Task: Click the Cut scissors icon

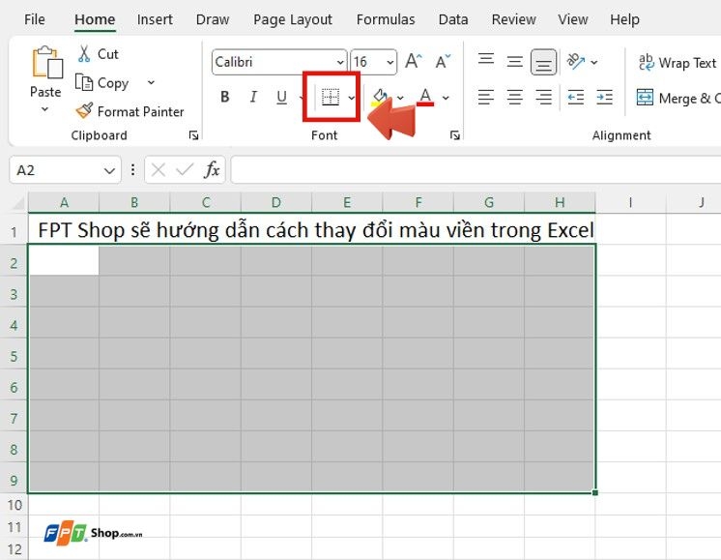Action: pos(84,54)
